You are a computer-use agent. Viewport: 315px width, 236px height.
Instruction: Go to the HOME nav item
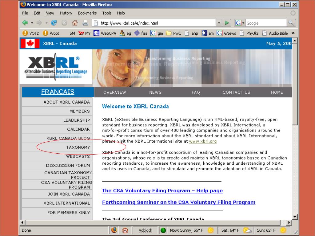(x=277, y=92)
